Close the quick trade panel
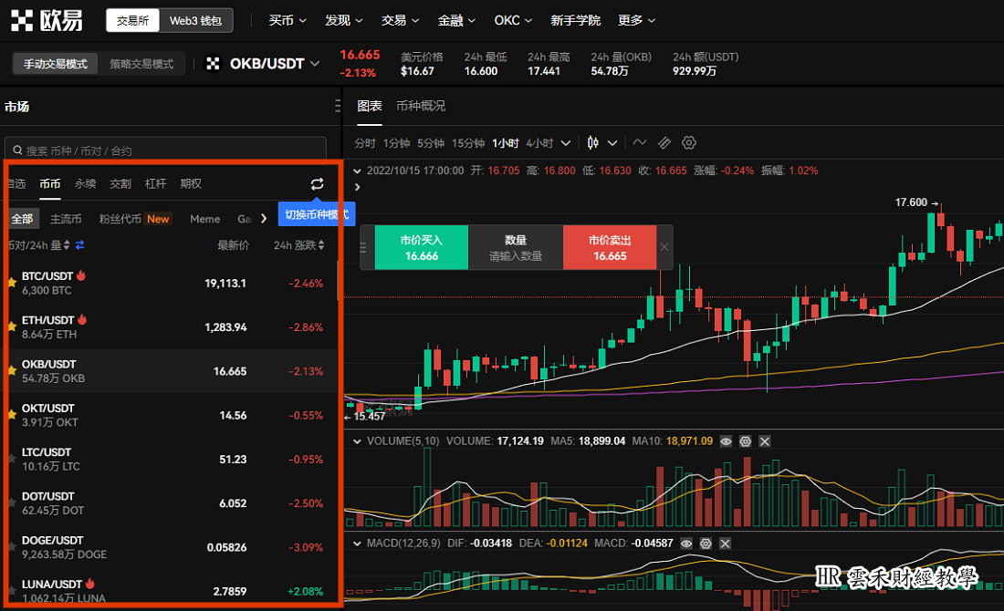Image resolution: width=1004 pixels, height=611 pixels. click(x=664, y=248)
